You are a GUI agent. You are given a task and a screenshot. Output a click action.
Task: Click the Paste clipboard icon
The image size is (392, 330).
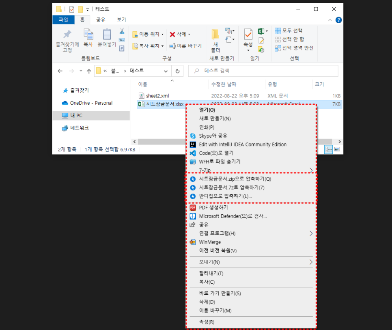coord(107,34)
